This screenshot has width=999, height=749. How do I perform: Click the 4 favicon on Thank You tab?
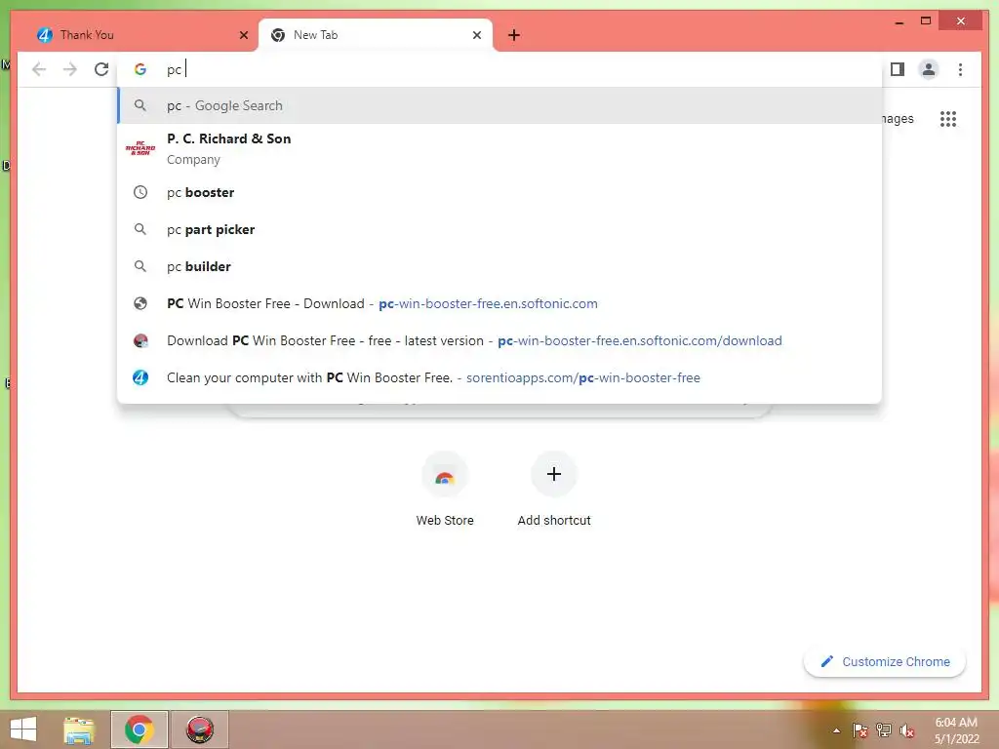44,35
